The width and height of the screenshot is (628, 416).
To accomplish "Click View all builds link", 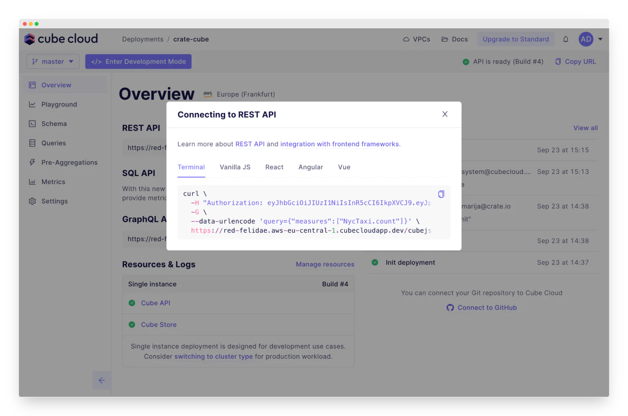I will (586, 128).
